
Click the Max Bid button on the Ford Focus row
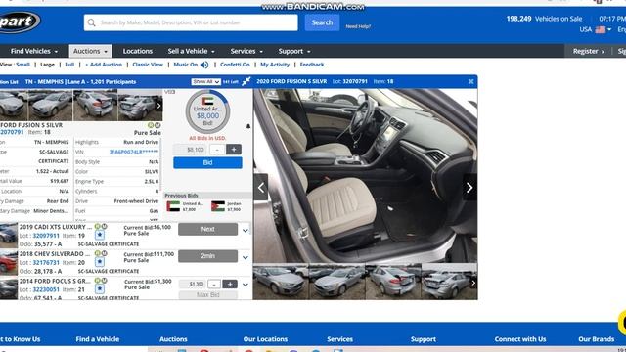[207, 295]
